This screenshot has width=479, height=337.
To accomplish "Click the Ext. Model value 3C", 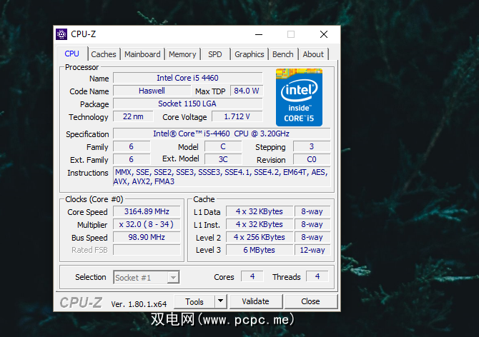I will point(223,159).
